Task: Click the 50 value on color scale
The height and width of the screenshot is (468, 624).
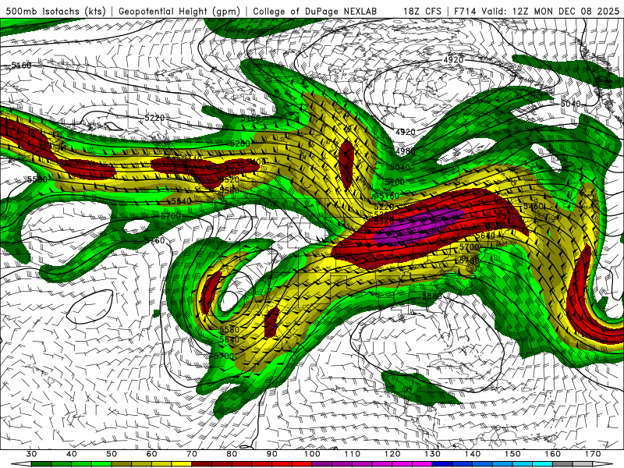Action: coord(112,454)
